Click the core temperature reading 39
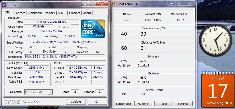This screenshot has width=235, height=109. click(x=143, y=34)
